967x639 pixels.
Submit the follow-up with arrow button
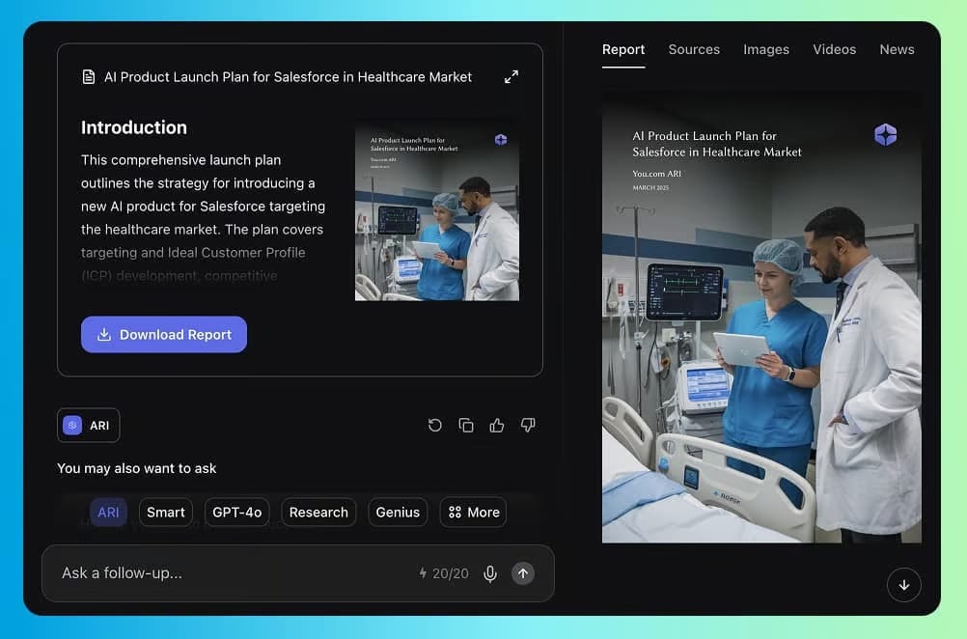pos(523,573)
